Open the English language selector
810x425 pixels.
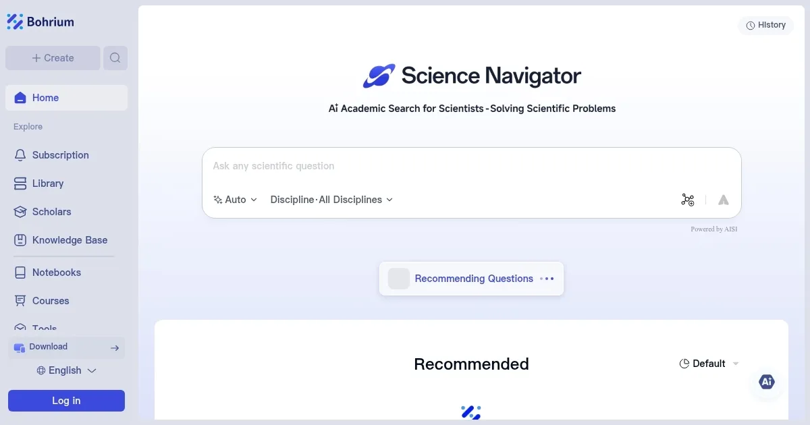[x=66, y=370]
